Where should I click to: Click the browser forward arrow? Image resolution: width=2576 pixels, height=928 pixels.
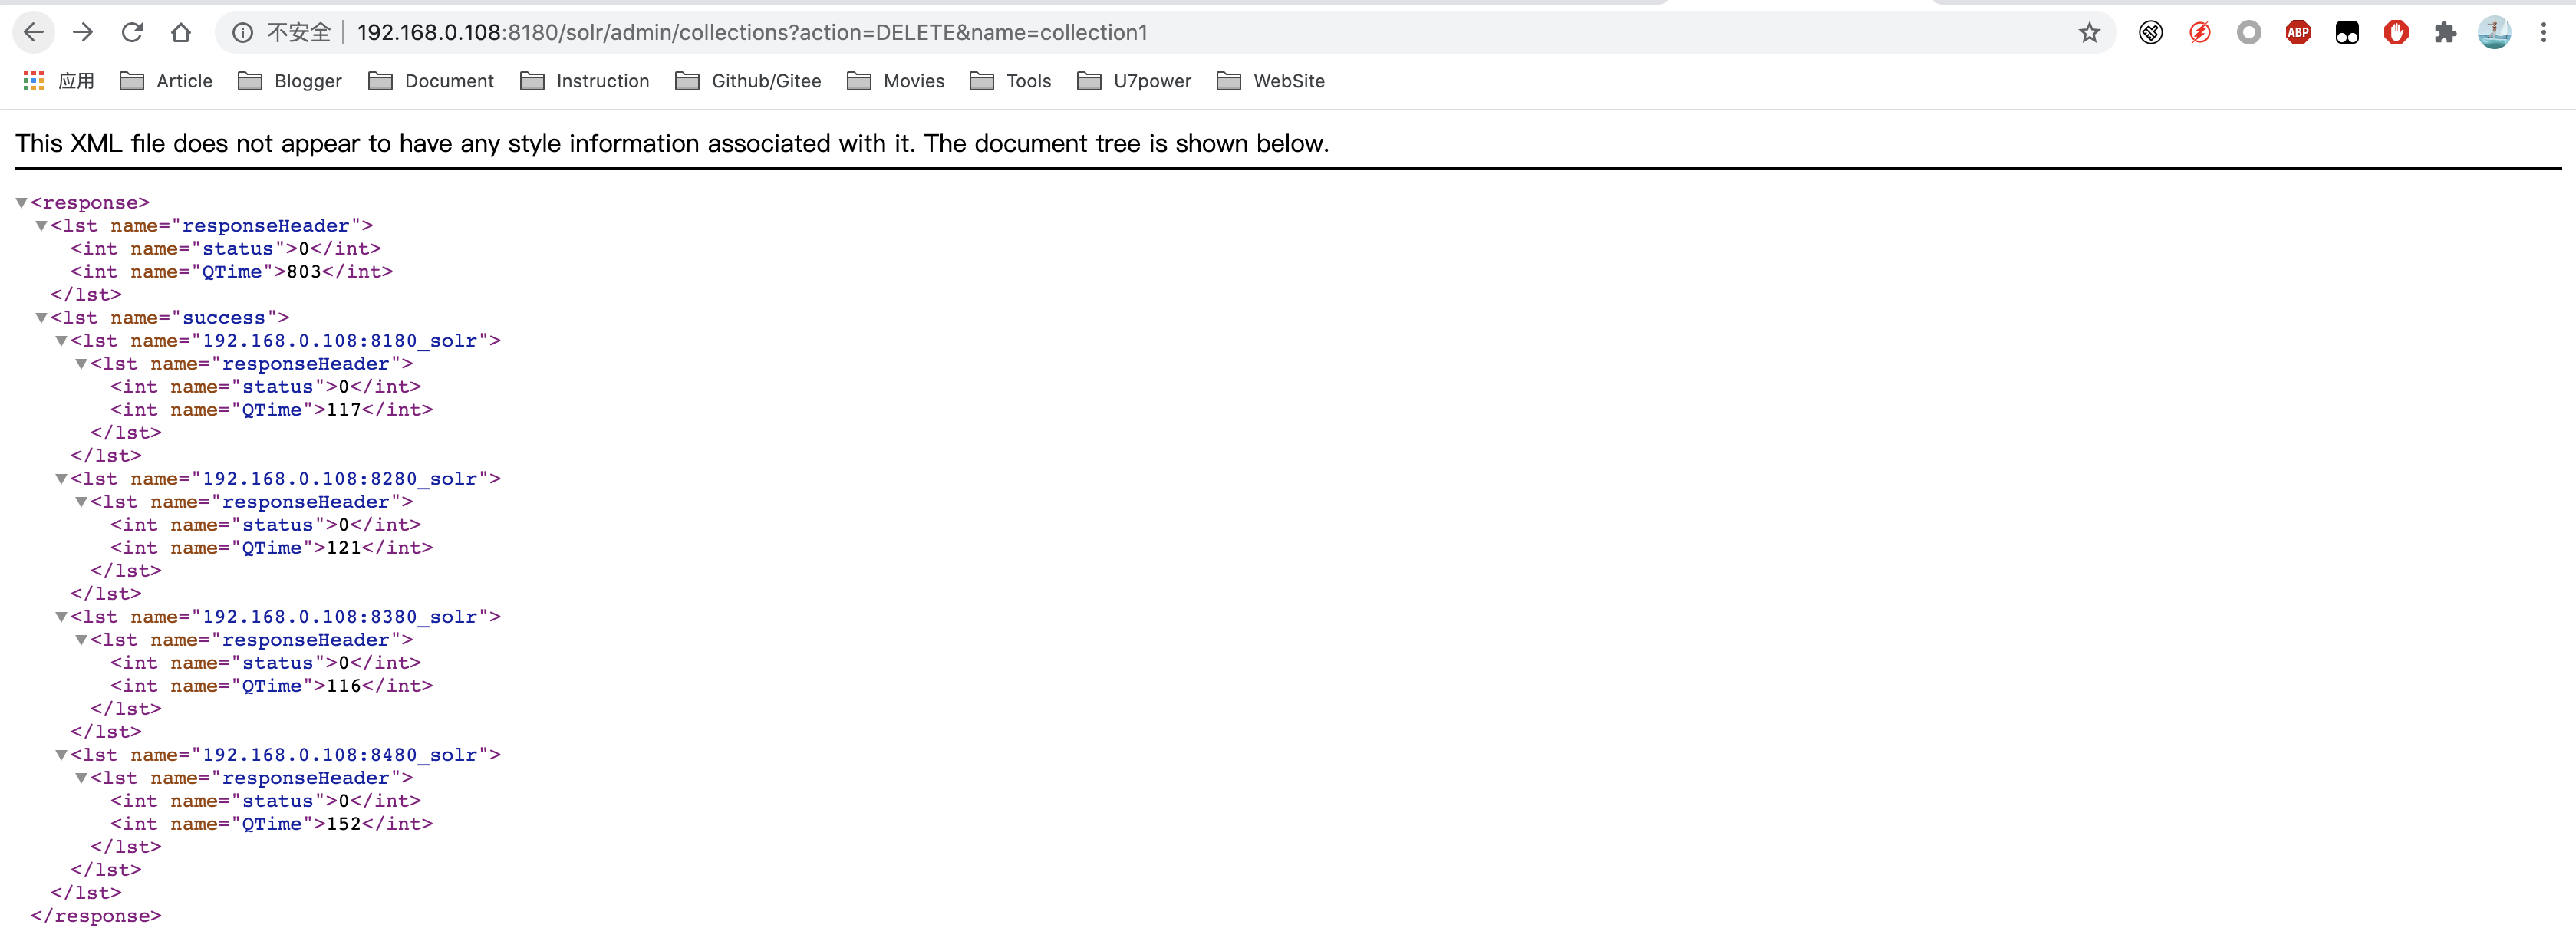click(x=83, y=32)
